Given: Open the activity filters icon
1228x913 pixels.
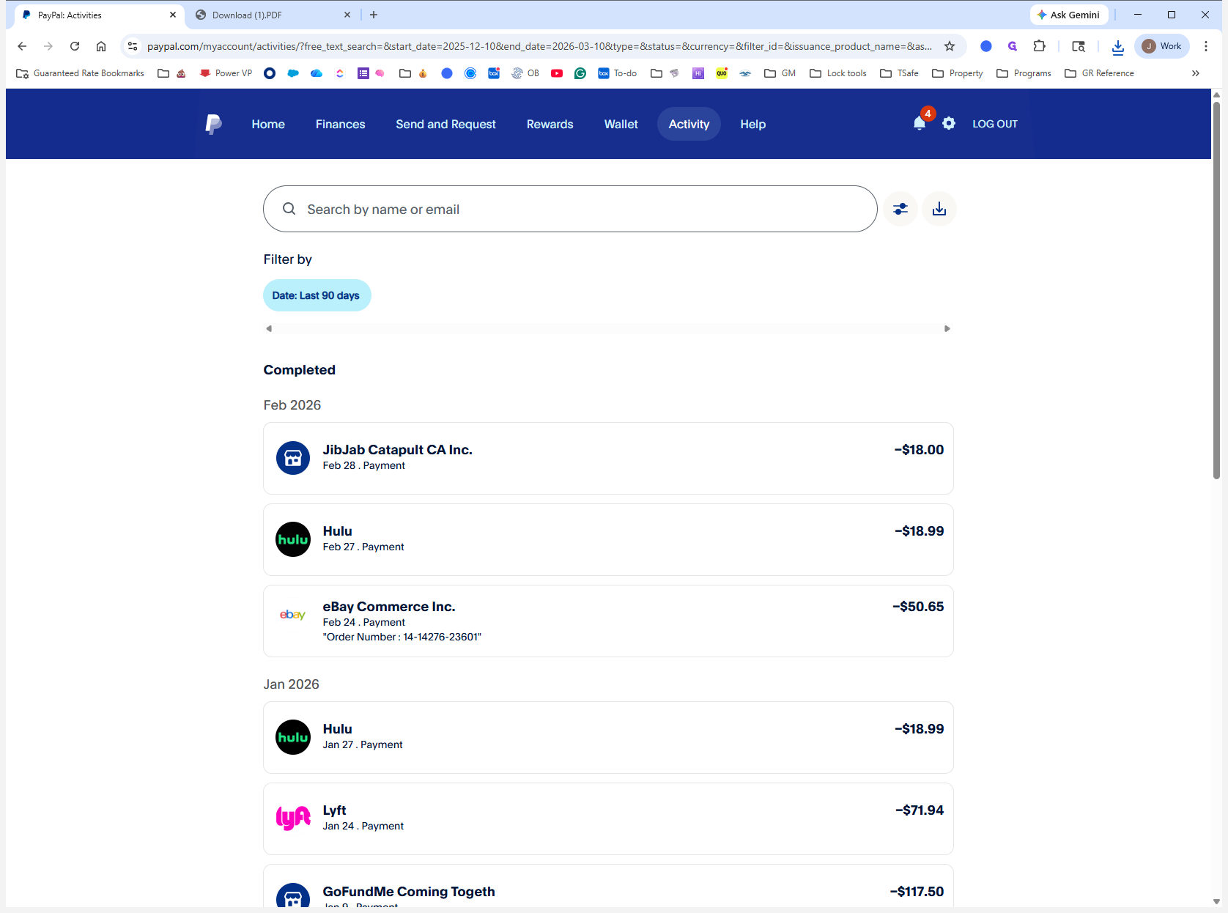Looking at the screenshot, I should 900,209.
